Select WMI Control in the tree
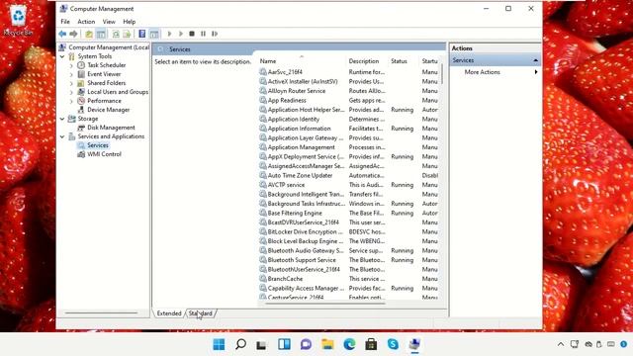This screenshot has height=356, width=633. (104, 154)
